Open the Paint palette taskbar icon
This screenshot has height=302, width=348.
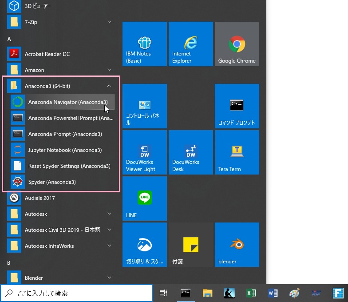(x=295, y=293)
